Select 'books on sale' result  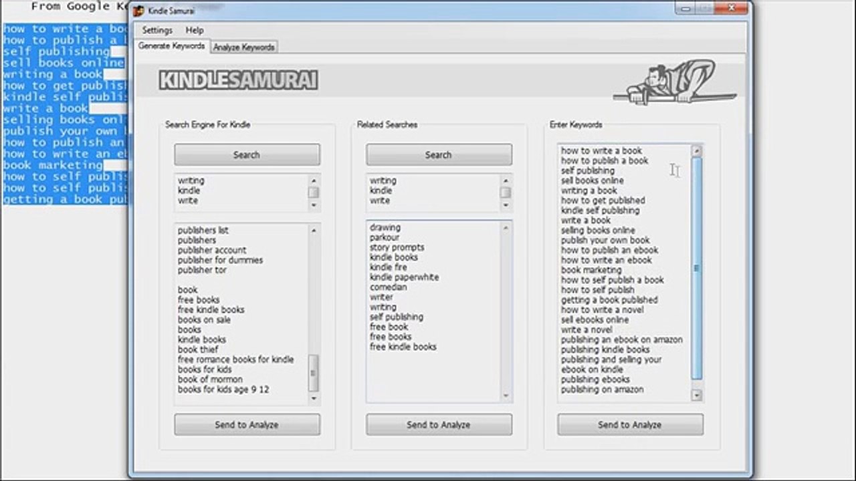coord(204,320)
